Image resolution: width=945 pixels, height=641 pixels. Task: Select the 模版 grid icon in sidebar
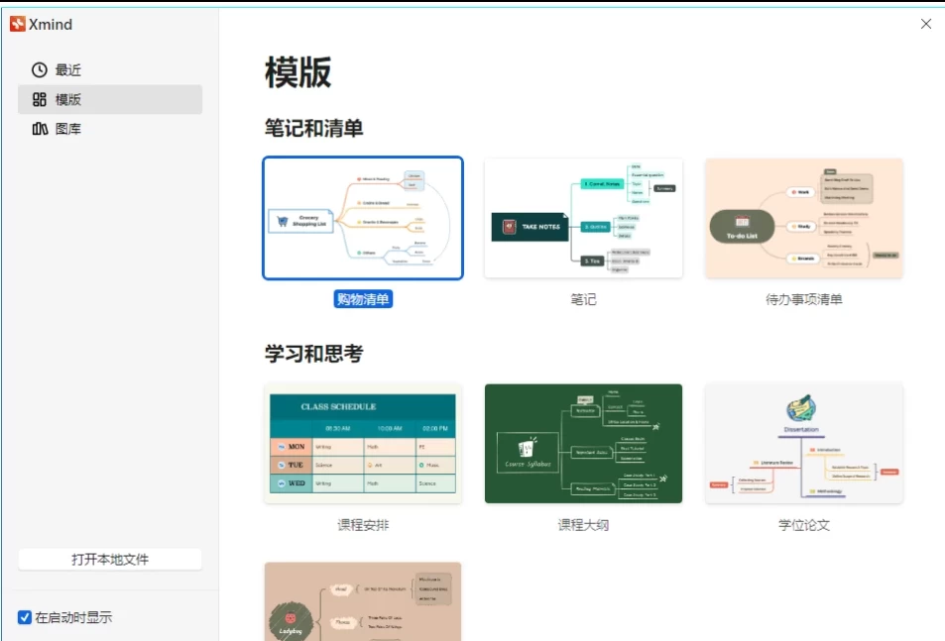pyautogui.click(x=40, y=99)
